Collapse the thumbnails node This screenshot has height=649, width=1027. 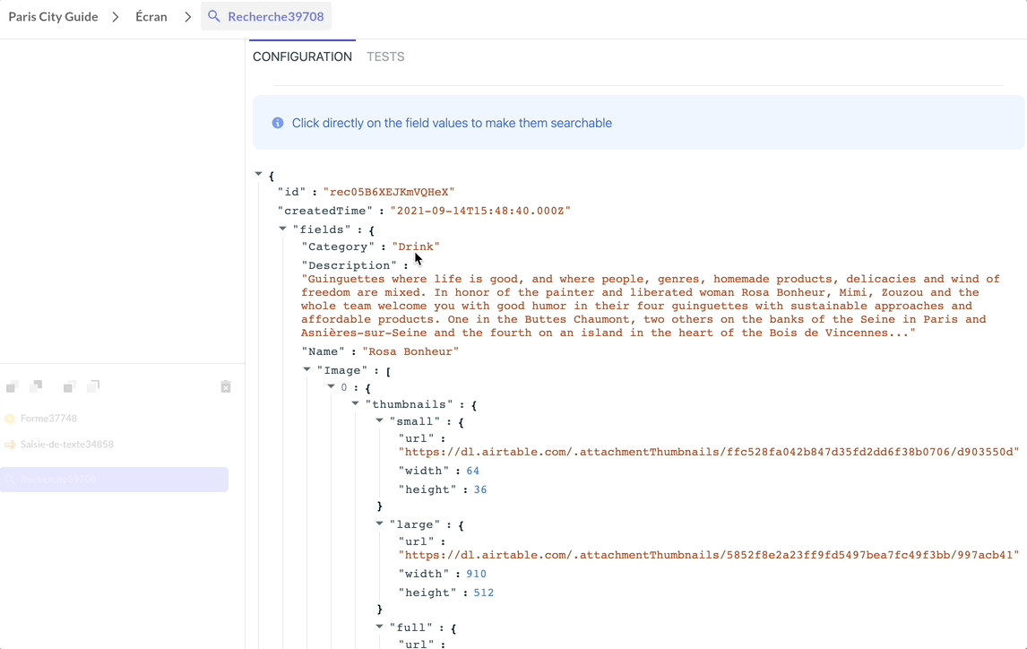(x=355, y=403)
